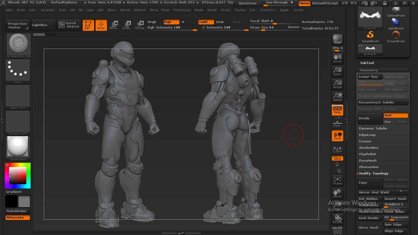The width and height of the screenshot is (418, 235).
Task: Open the Alpha menu
Action: pyautogui.click(x=9, y=10)
